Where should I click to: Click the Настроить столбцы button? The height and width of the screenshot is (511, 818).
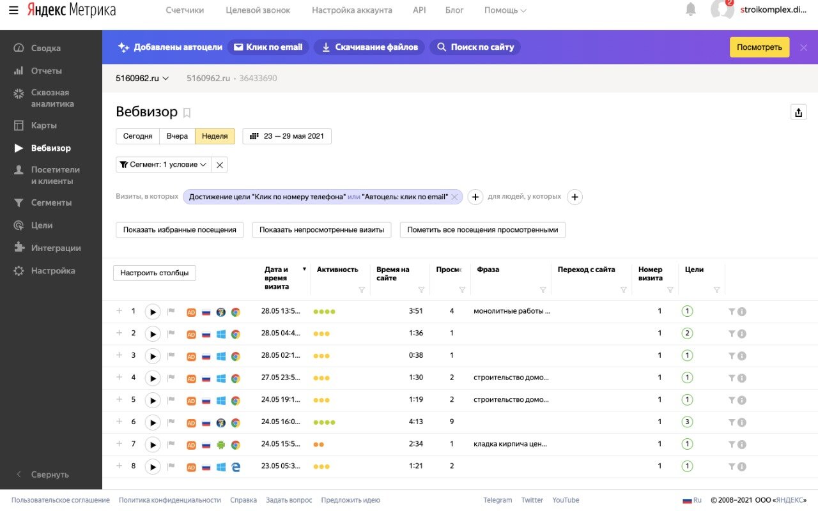click(x=155, y=273)
